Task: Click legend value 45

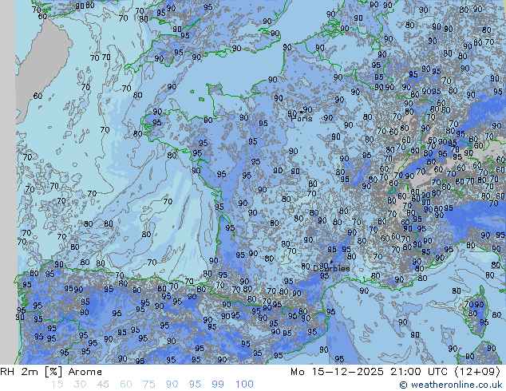Action: click(x=103, y=385)
